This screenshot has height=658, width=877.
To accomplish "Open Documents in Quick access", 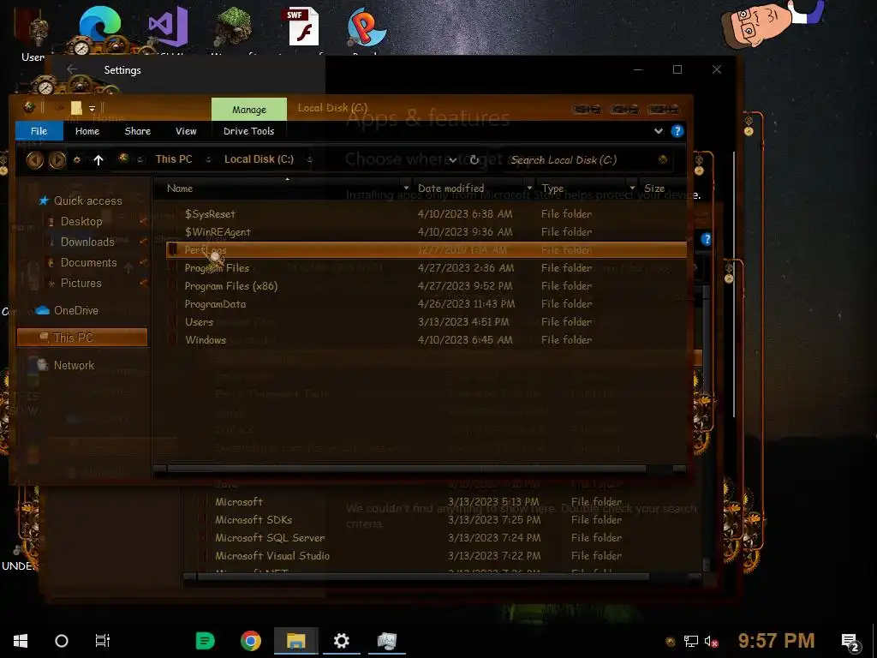I will click(88, 262).
